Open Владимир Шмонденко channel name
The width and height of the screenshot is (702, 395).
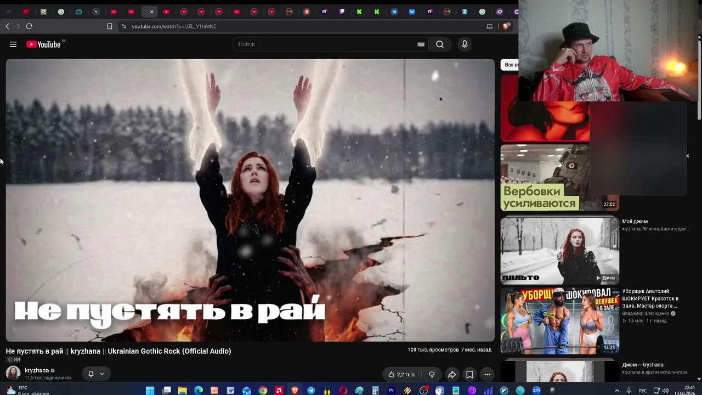click(646, 313)
